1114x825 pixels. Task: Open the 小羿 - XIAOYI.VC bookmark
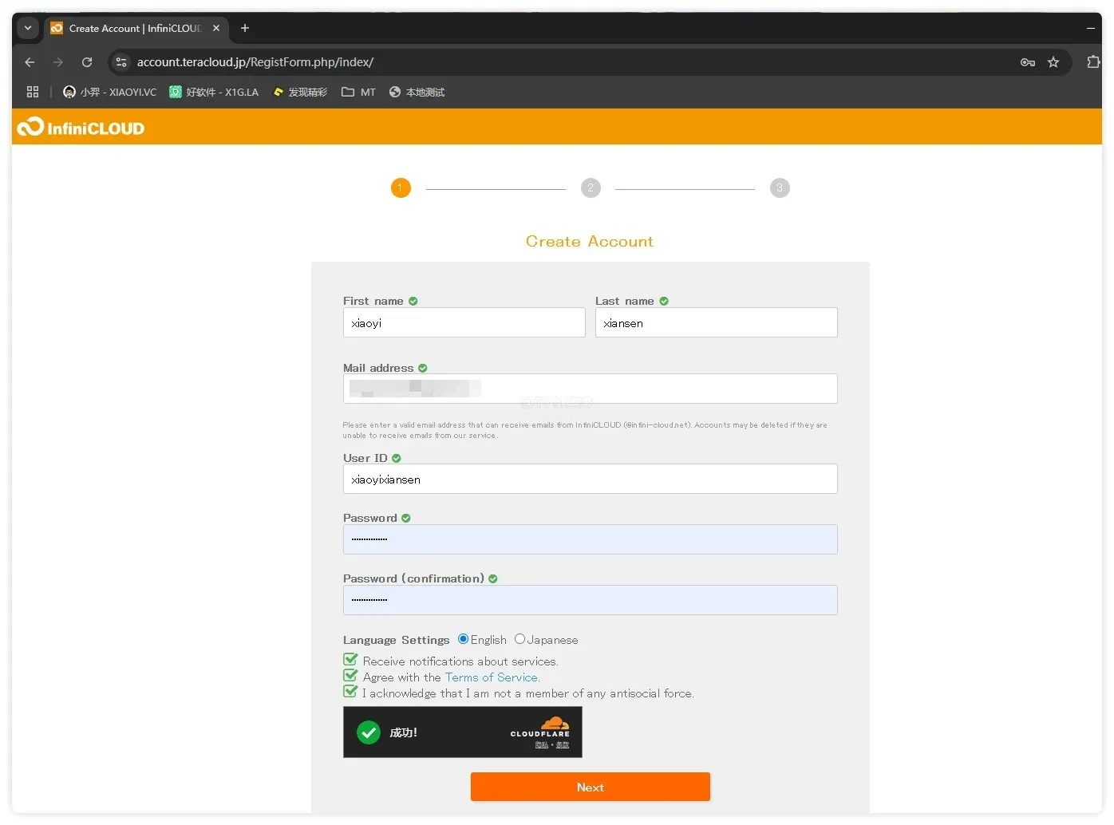click(x=110, y=92)
